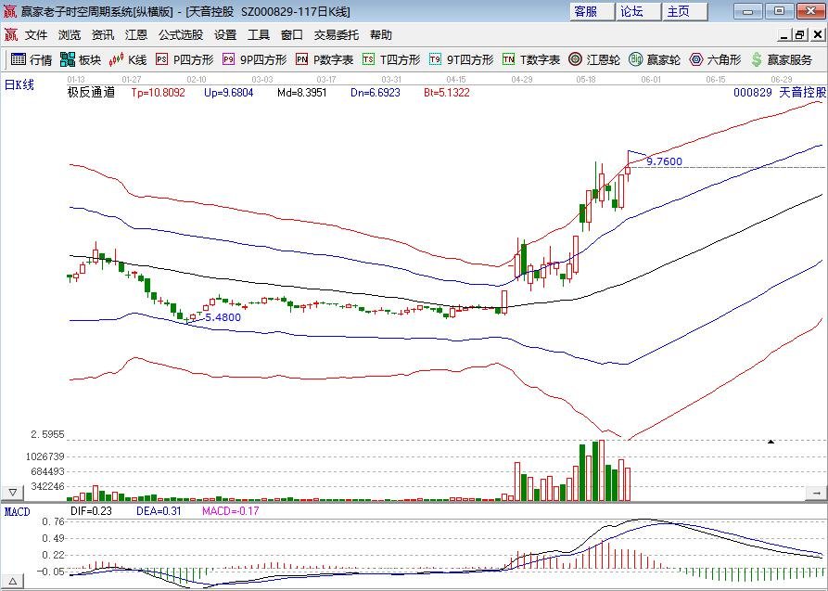Click the 1026739 volume axis value

click(45, 456)
